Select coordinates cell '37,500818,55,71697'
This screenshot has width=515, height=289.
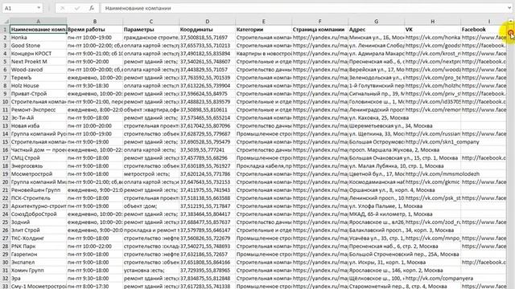pyautogui.click(x=208, y=38)
